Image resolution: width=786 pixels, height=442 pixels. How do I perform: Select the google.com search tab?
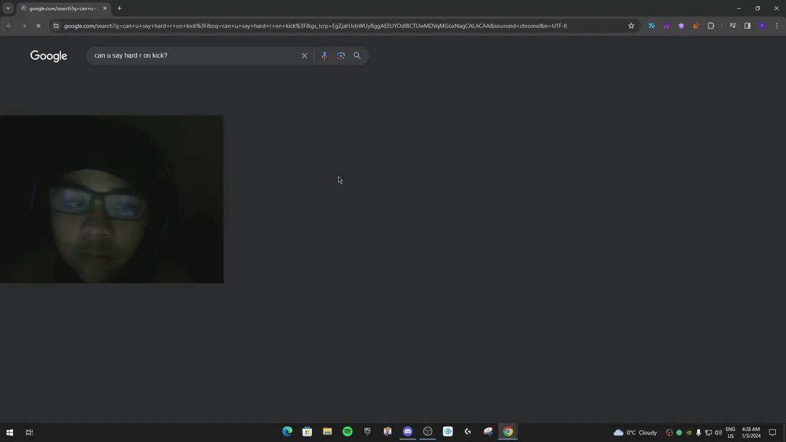(x=60, y=8)
